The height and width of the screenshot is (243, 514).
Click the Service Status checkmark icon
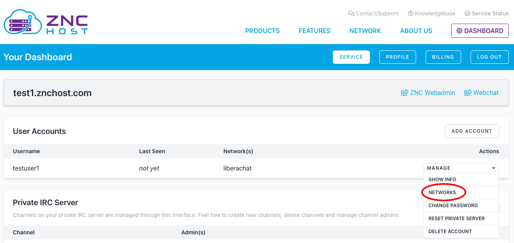(x=467, y=13)
